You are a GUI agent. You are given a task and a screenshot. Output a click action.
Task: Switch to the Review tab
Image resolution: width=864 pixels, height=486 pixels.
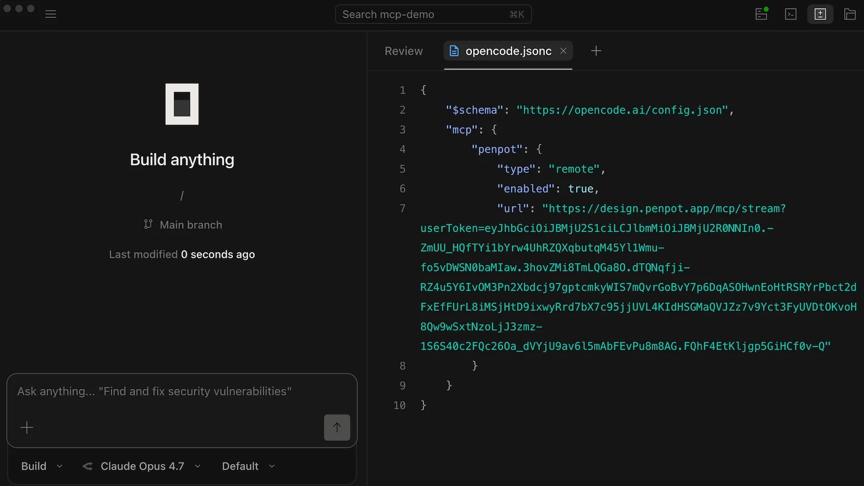click(404, 51)
